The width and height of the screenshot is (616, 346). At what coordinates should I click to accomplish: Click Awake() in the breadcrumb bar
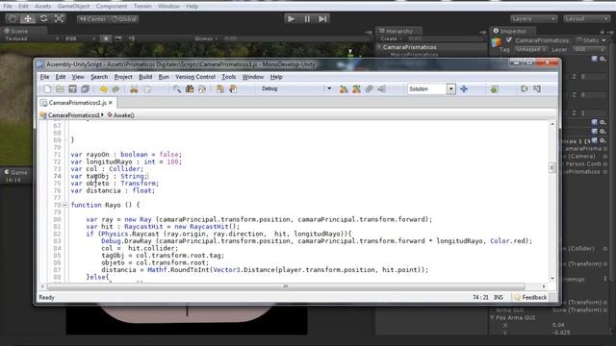pos(120,115)
